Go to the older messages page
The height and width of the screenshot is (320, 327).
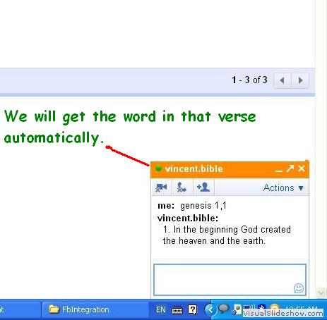(300, 80)
